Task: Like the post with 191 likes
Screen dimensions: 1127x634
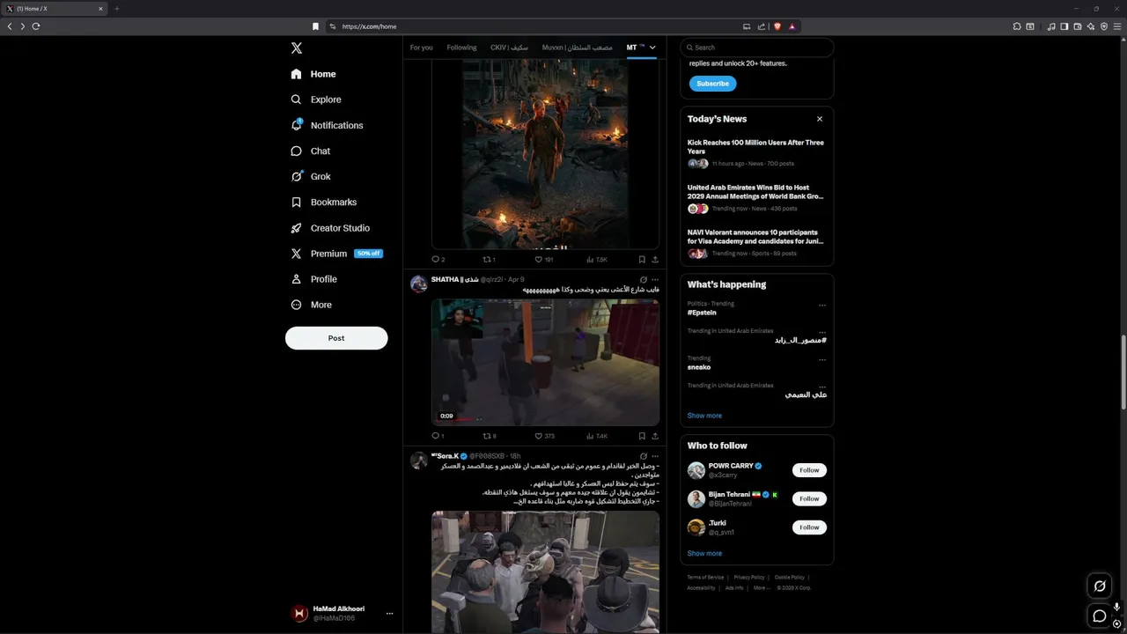Action: click(x=545, y=260)
